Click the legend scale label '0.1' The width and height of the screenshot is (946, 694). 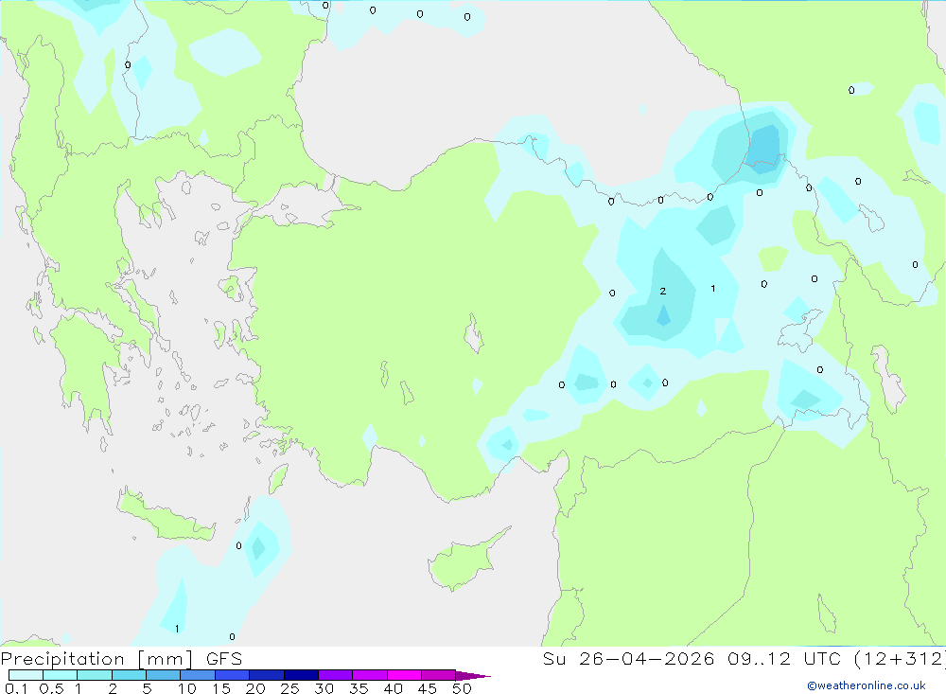tap(16, 688)
